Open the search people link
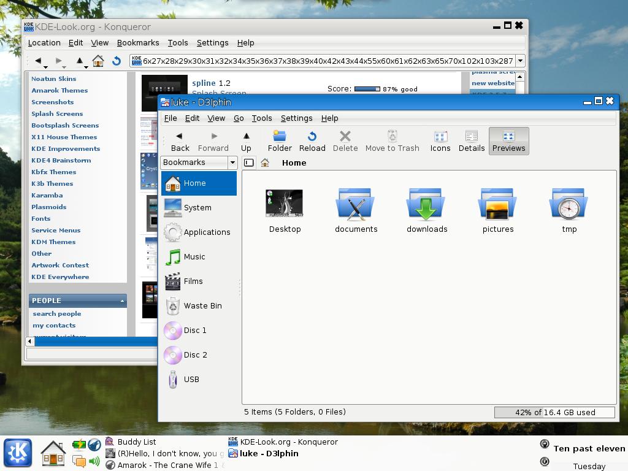 coord(57,313)
